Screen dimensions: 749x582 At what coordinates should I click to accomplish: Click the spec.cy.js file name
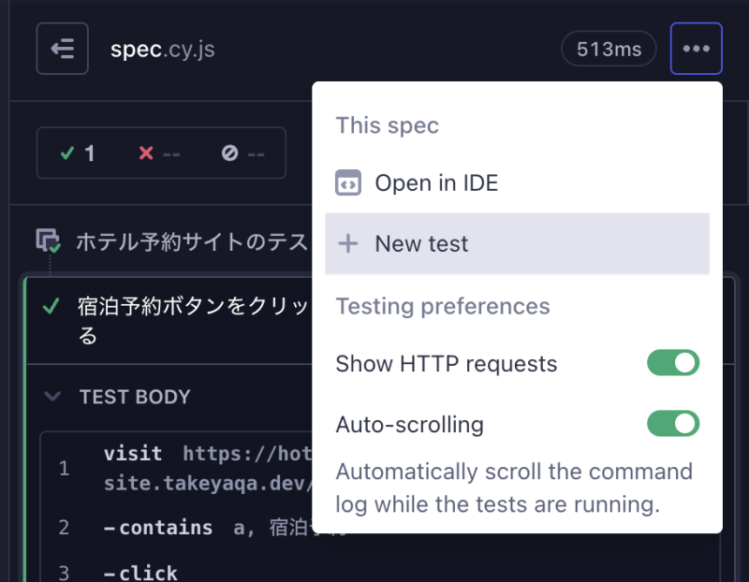[x=162, y=49]
